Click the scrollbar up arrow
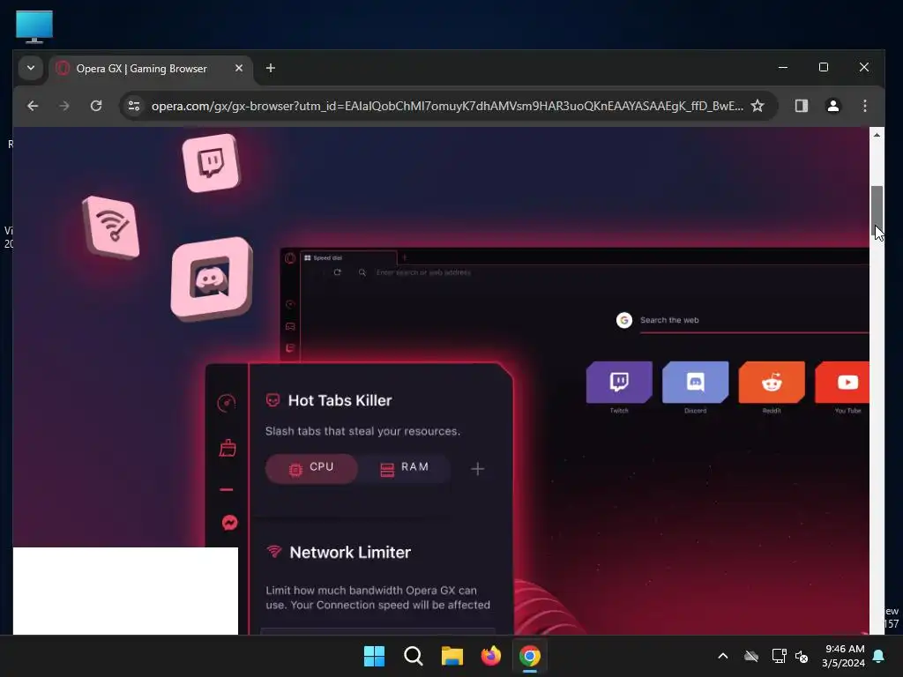This screenshot has width=903, height=677. tap(877, 135)
